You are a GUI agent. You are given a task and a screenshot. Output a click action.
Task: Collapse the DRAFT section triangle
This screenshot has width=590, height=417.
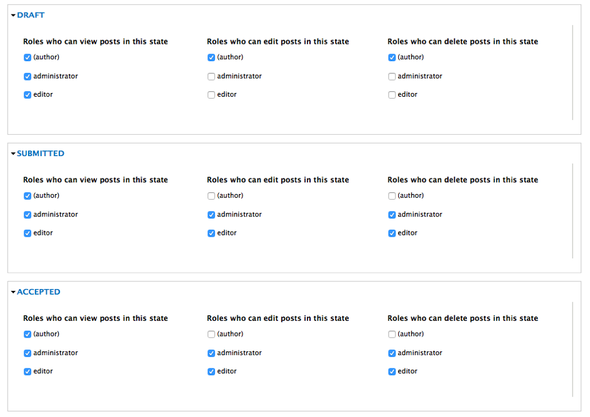pos(13,15)
